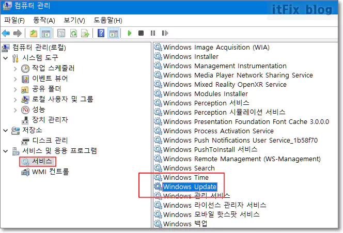Select Windows 모바일 핫스팟 서비스 row
The width and height of the screenshot is (343, 233).
[211, 214]
